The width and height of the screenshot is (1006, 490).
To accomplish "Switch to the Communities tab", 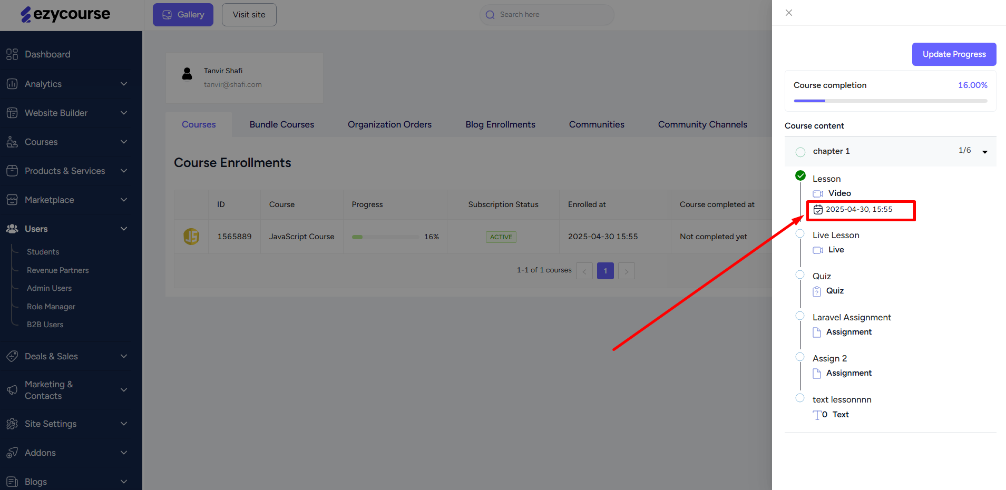I will (x=597, y=124).
